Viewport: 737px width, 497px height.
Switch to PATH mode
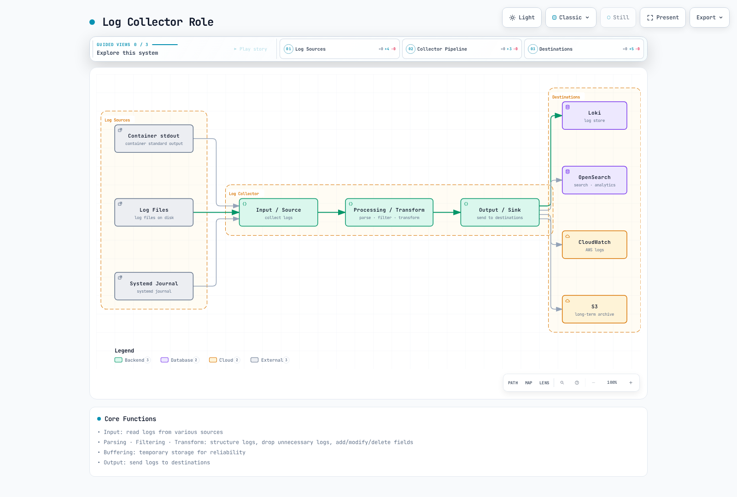click(x=513, y=383)
